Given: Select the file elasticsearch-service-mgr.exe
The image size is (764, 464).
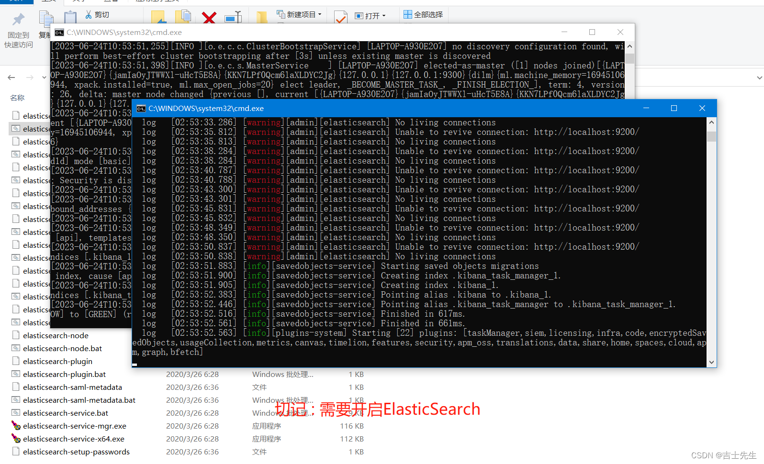Looking at the screenshot, I should (75, 426).
